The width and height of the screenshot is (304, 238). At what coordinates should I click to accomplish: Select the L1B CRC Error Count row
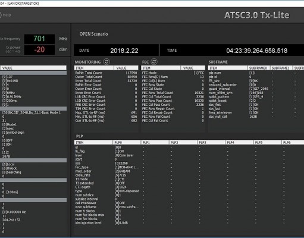pyautogui.click(x=106, y=96)
